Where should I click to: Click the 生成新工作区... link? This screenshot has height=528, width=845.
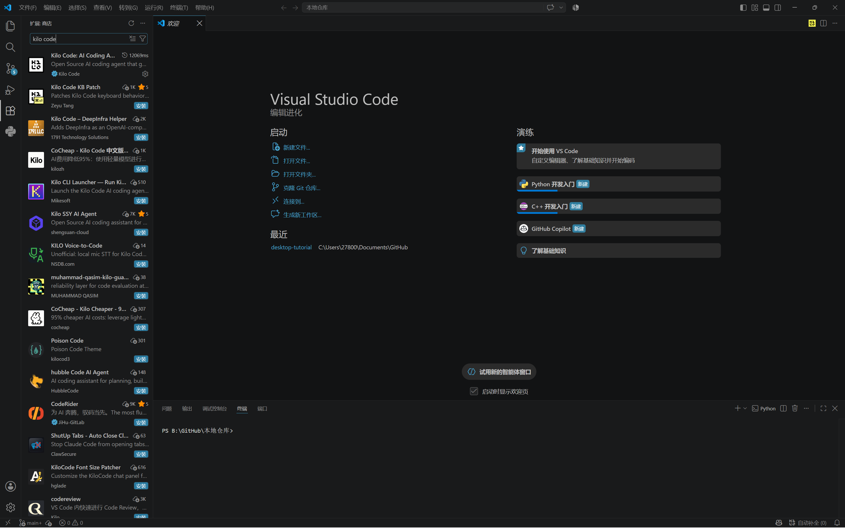pos(302,215)
